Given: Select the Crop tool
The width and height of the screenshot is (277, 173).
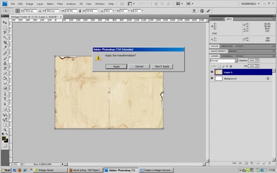Looking at the screenshot, I should pyautogui.click(x=5, y=43).
